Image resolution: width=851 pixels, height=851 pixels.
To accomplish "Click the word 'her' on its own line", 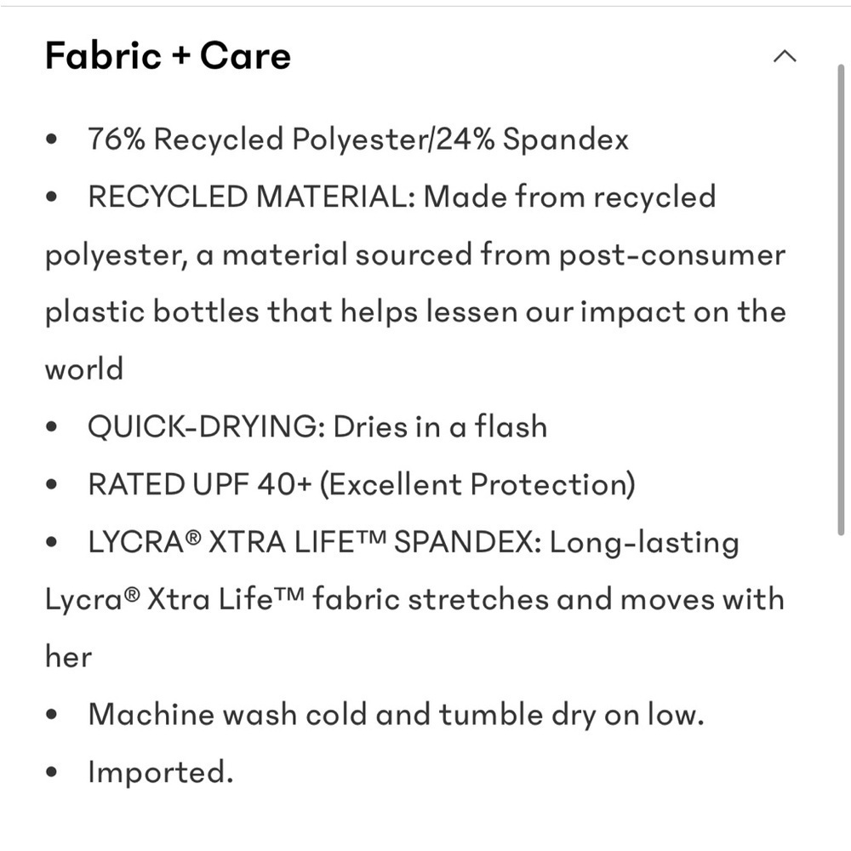I will point(68,657).
